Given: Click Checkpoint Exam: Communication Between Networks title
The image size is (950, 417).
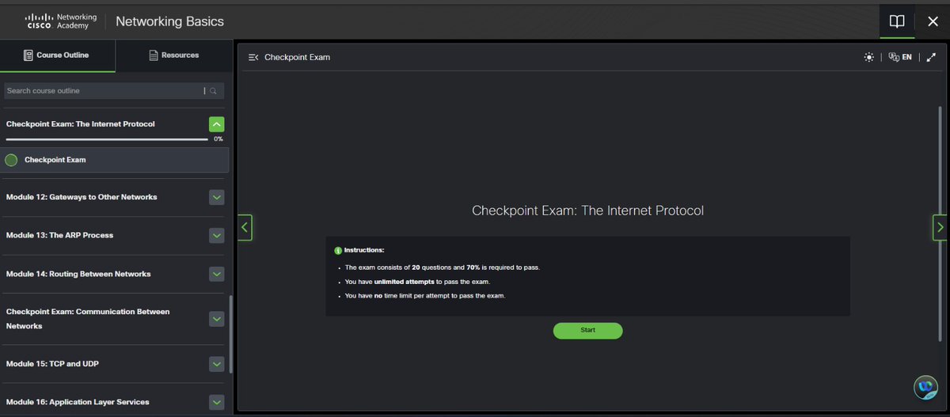Looking at the screenshot, I should point(88,319).
